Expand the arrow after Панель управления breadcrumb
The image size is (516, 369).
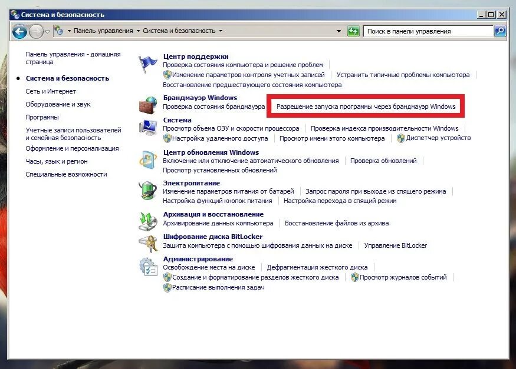[138, 31]
